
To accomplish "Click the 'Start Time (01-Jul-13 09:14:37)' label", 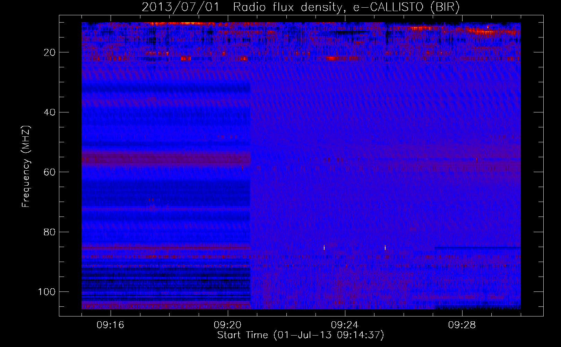I will point(301,335).
